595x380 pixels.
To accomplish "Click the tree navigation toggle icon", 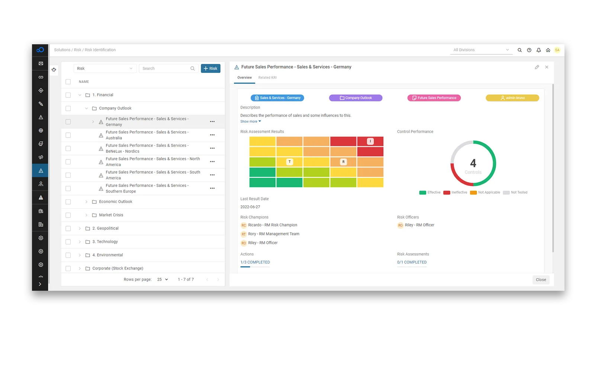I will 54,70.
